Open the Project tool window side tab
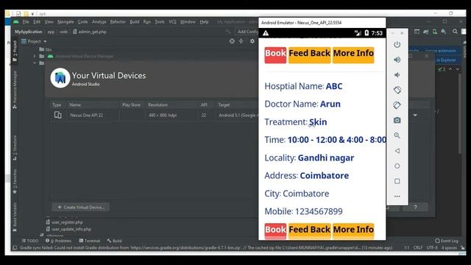The image size is (471, 265). coord(15,51)
